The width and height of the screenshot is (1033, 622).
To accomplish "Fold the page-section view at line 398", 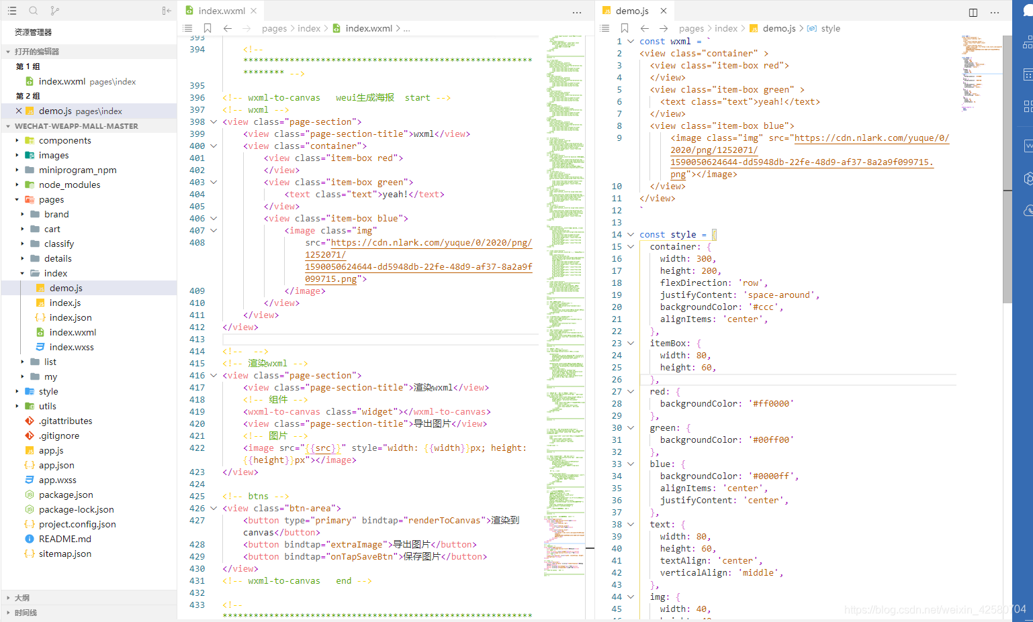I will click(214, 121).
